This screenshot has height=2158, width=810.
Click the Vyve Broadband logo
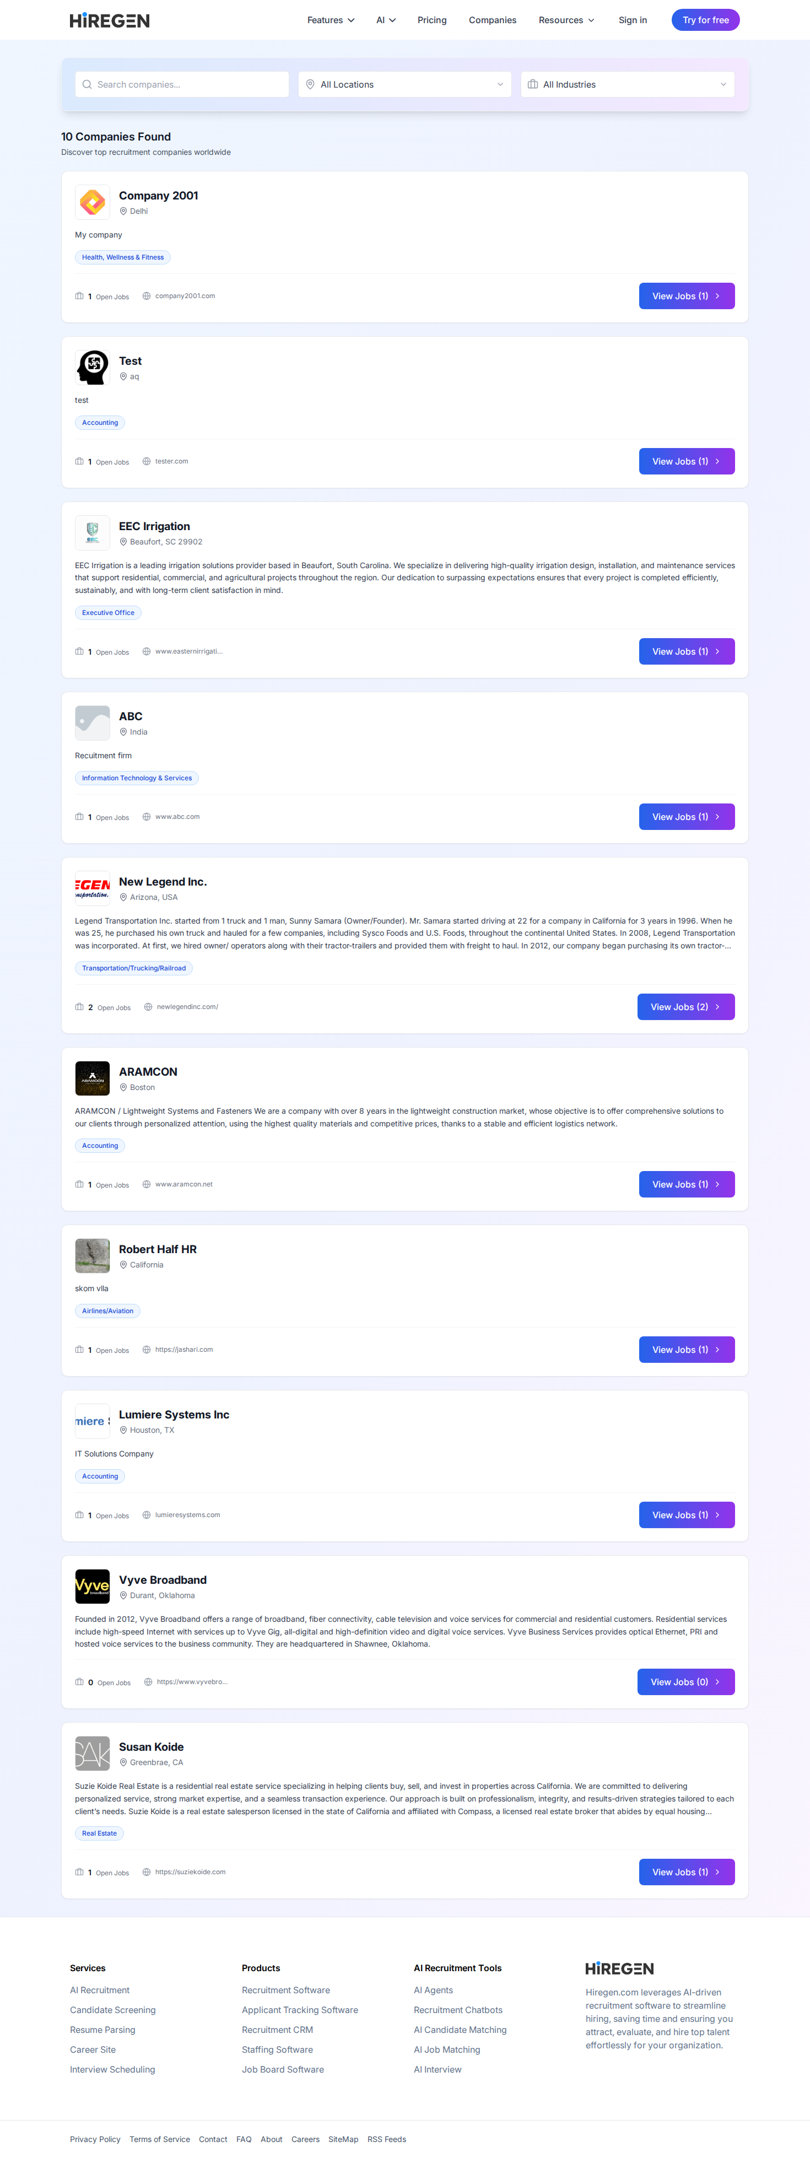(92, 1587)
